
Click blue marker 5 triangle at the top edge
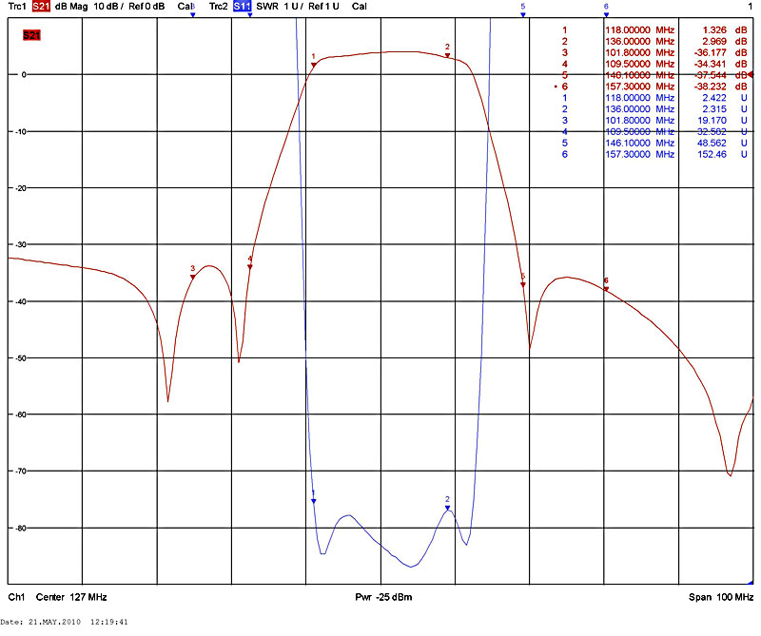coord(522,15)
